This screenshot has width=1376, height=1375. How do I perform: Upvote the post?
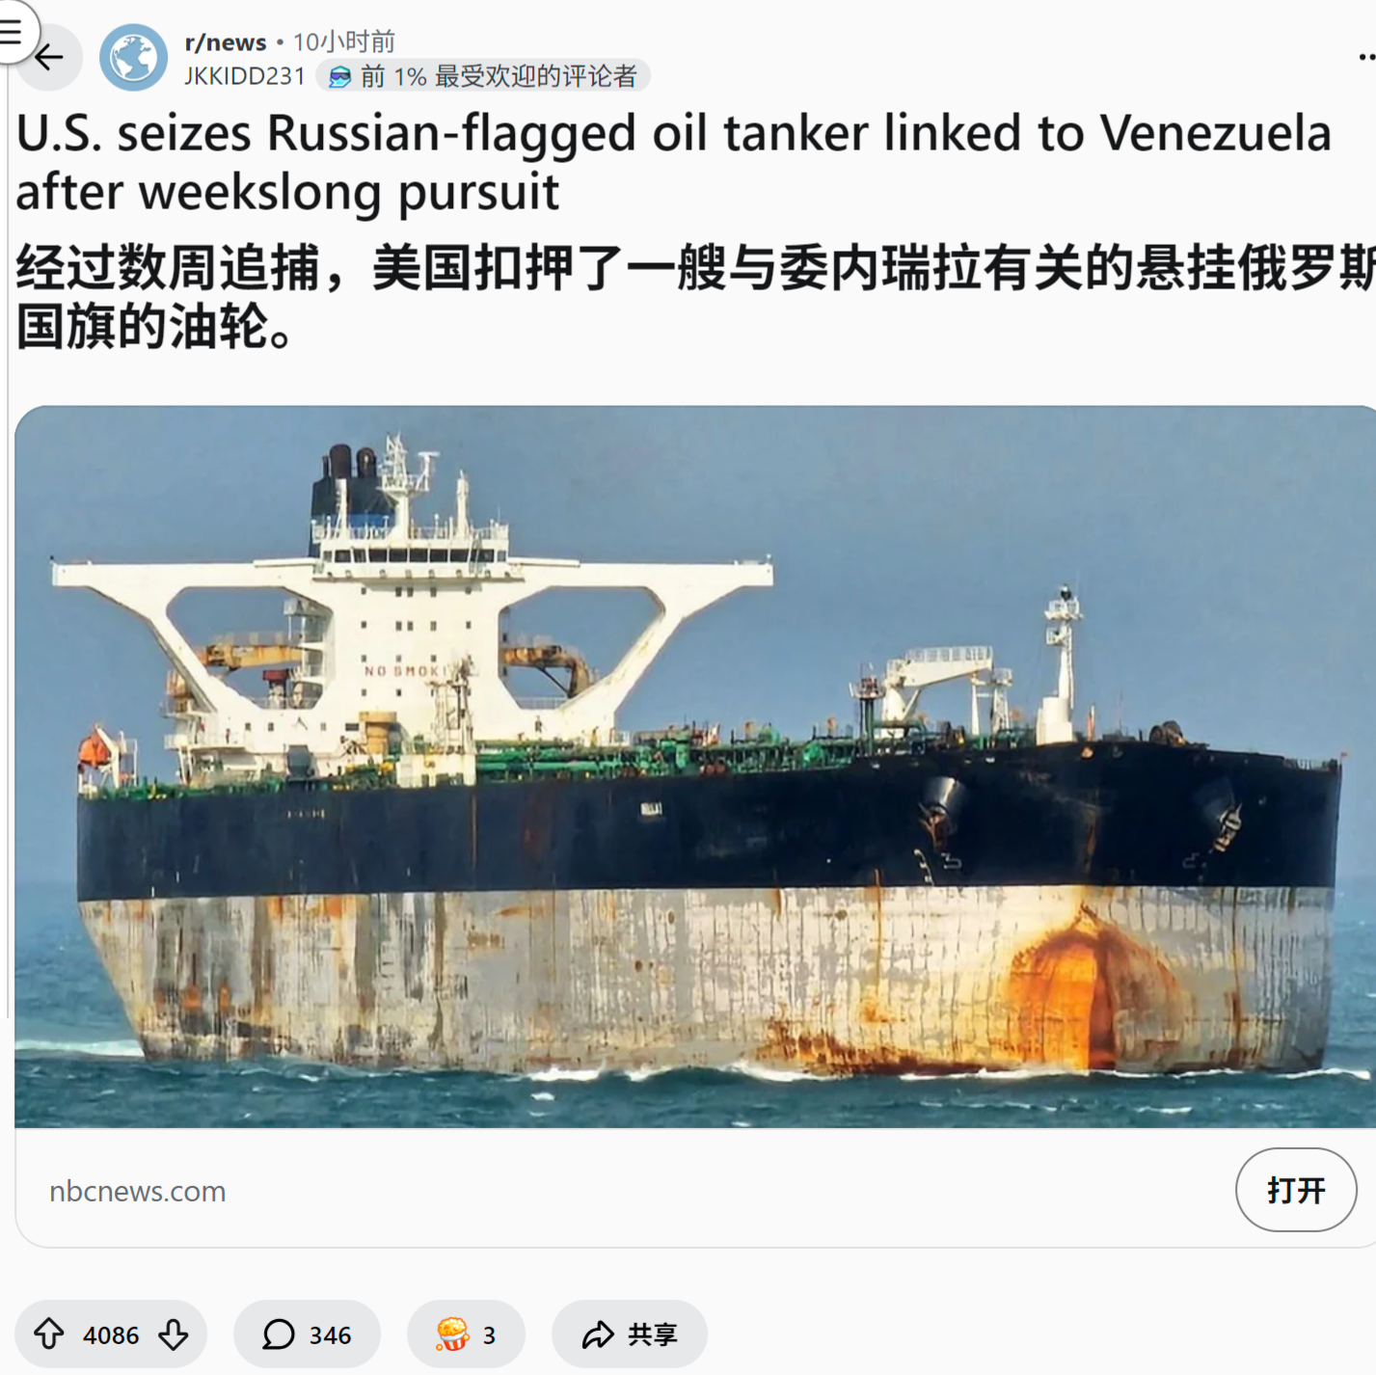coord(49,1335)
